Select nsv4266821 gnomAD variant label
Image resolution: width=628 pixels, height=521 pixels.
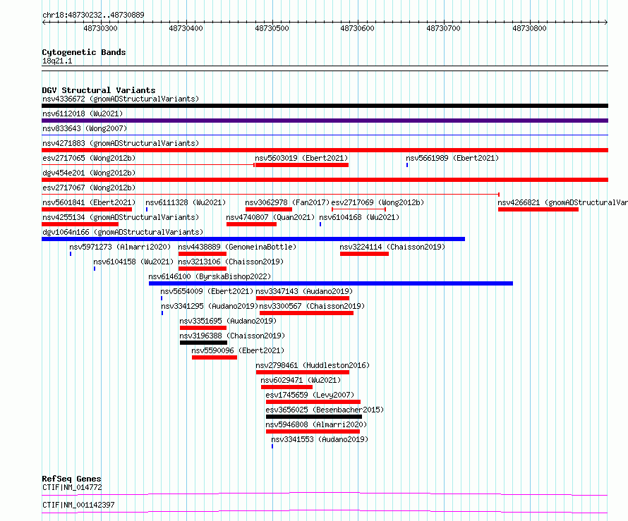(562, 202)
